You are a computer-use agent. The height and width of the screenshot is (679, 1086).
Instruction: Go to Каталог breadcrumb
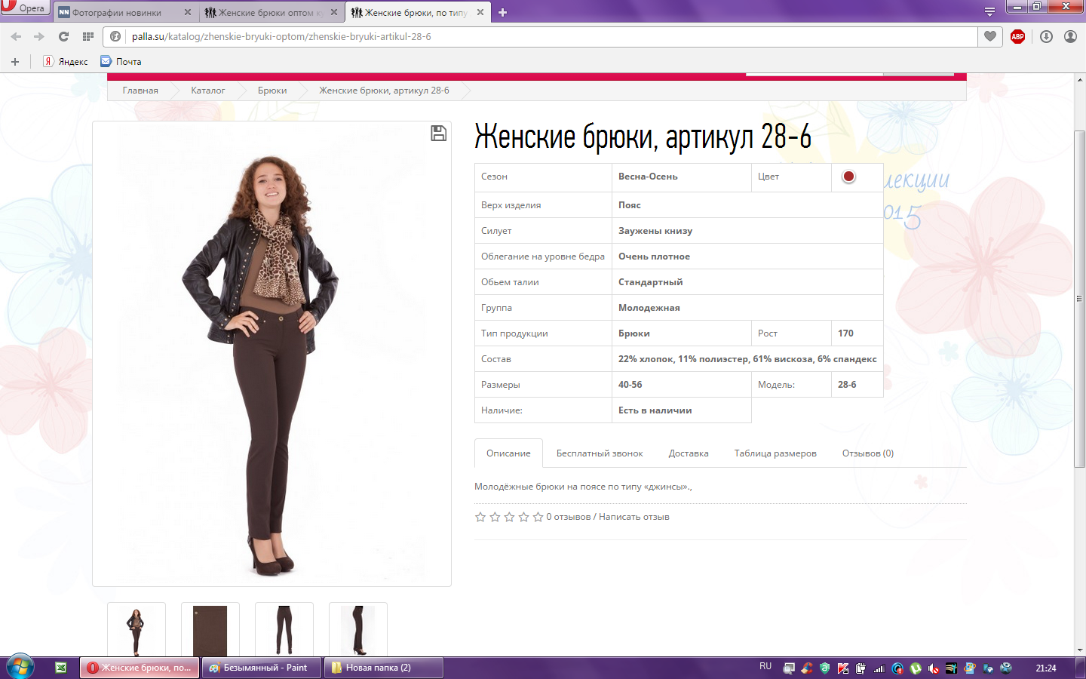pos(208,91)
